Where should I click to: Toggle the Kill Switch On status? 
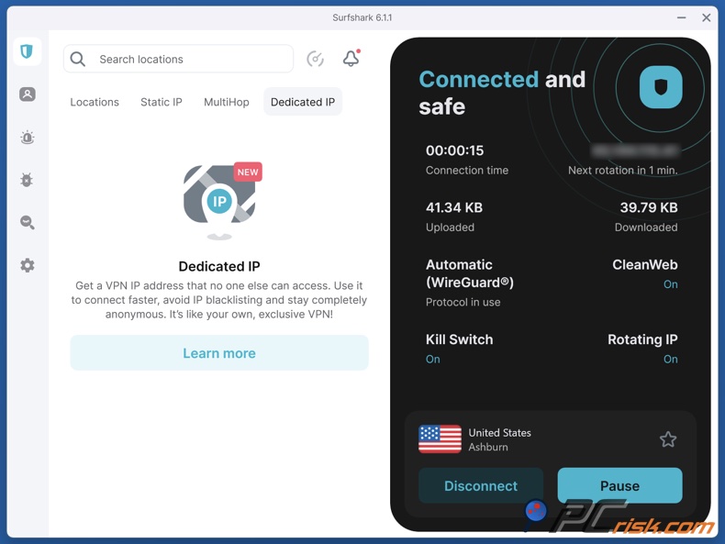[433, 359]
